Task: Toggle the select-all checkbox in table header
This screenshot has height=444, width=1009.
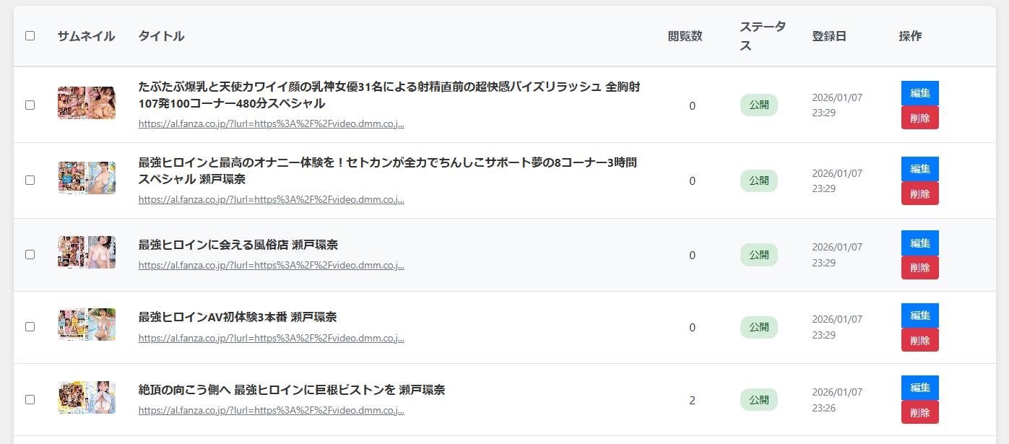Action: click(30, 36)
